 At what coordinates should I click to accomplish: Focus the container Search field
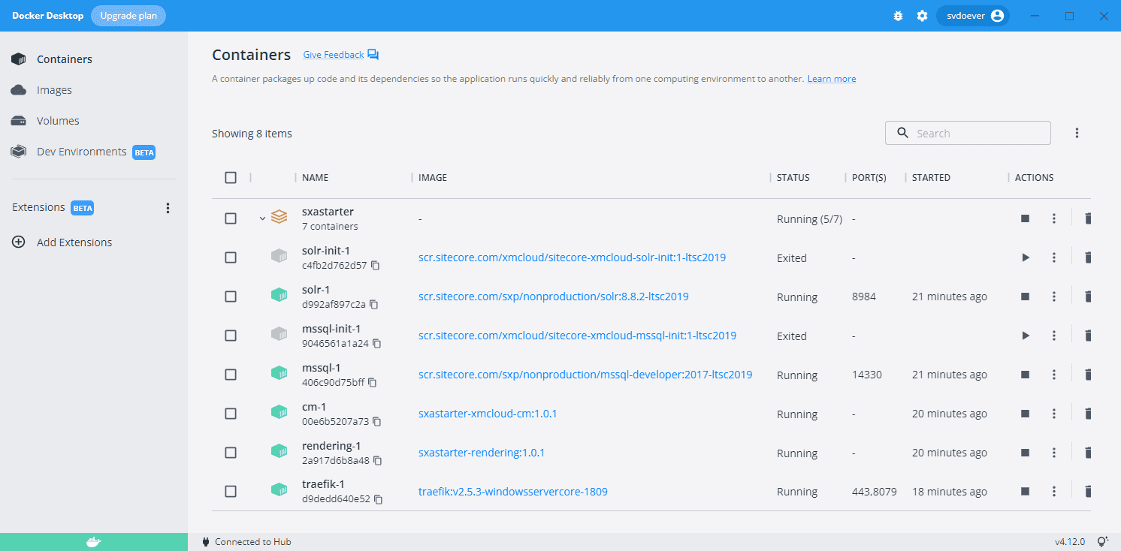pyautogui.click(x=977, y=133)
